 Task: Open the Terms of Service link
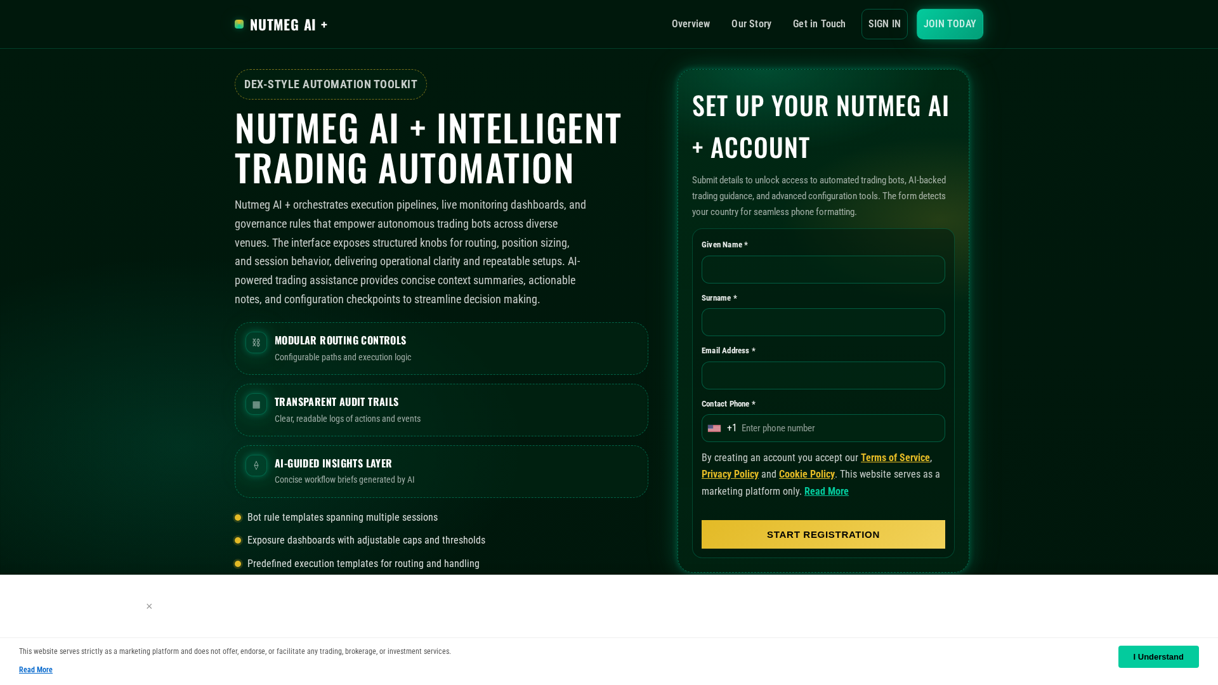(895, 458)
